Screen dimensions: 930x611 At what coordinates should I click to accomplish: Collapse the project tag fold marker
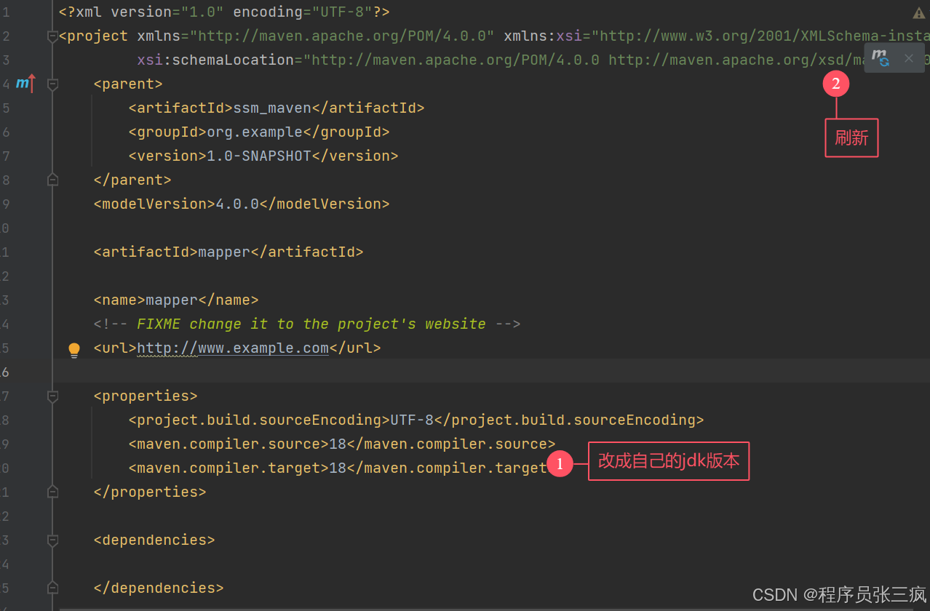52,36
